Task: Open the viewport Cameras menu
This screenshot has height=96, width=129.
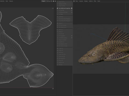Action: pyautogui.click(x=81, y=1)
